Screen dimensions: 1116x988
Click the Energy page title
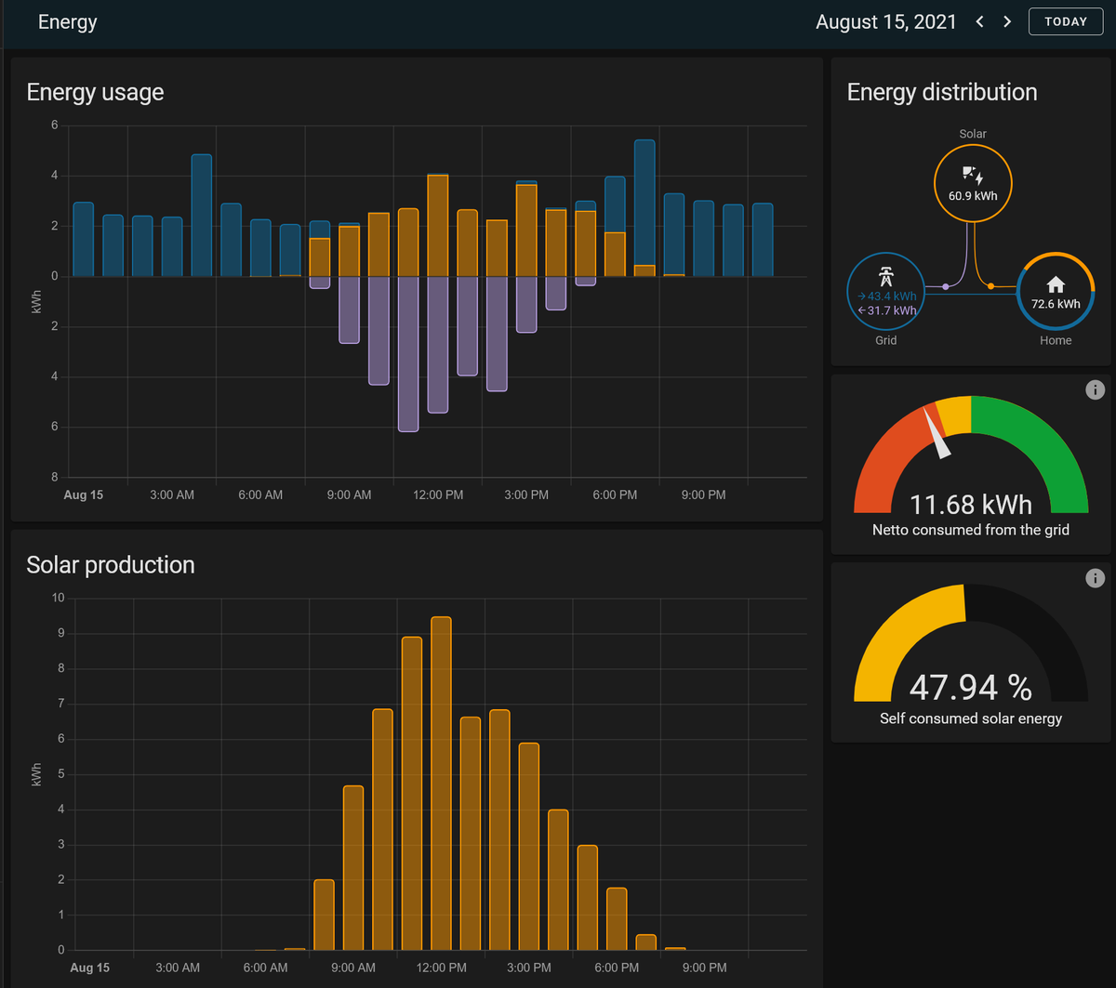(x=67, y=22)
